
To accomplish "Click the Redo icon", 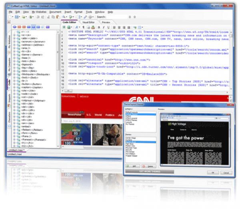I will (x=43, y=17).
